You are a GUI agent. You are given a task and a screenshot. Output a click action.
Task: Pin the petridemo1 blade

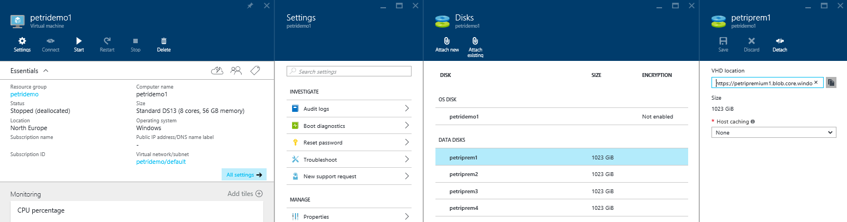pos(250,6)
